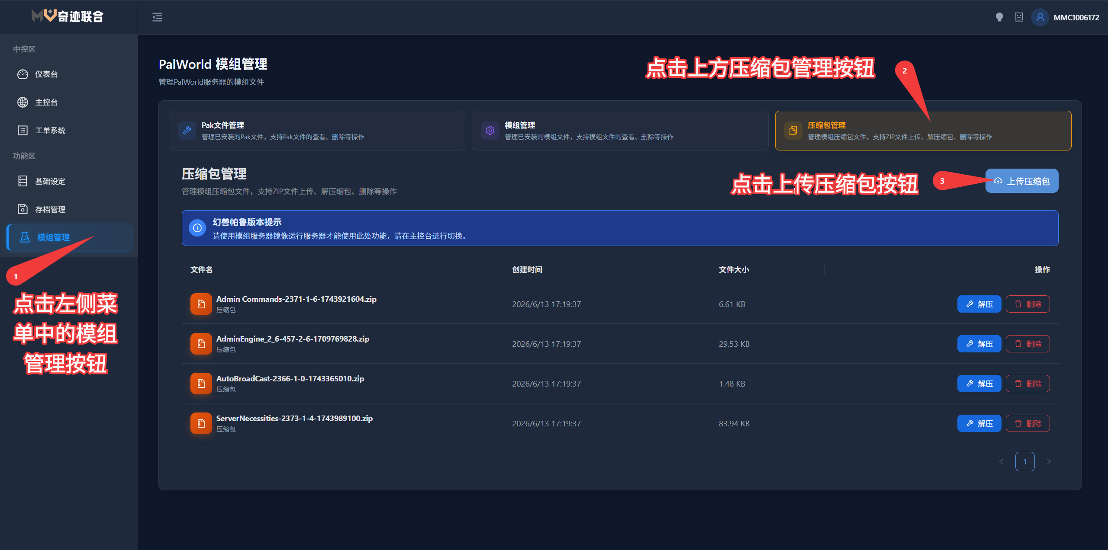Delete the AutoBroadCast zip file
The width and height of the screenshot is (1108, 550).
click(1027, 384)
